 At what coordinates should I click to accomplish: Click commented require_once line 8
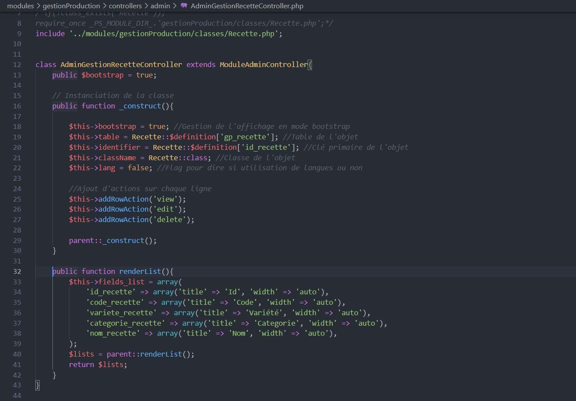coord(184,23)
